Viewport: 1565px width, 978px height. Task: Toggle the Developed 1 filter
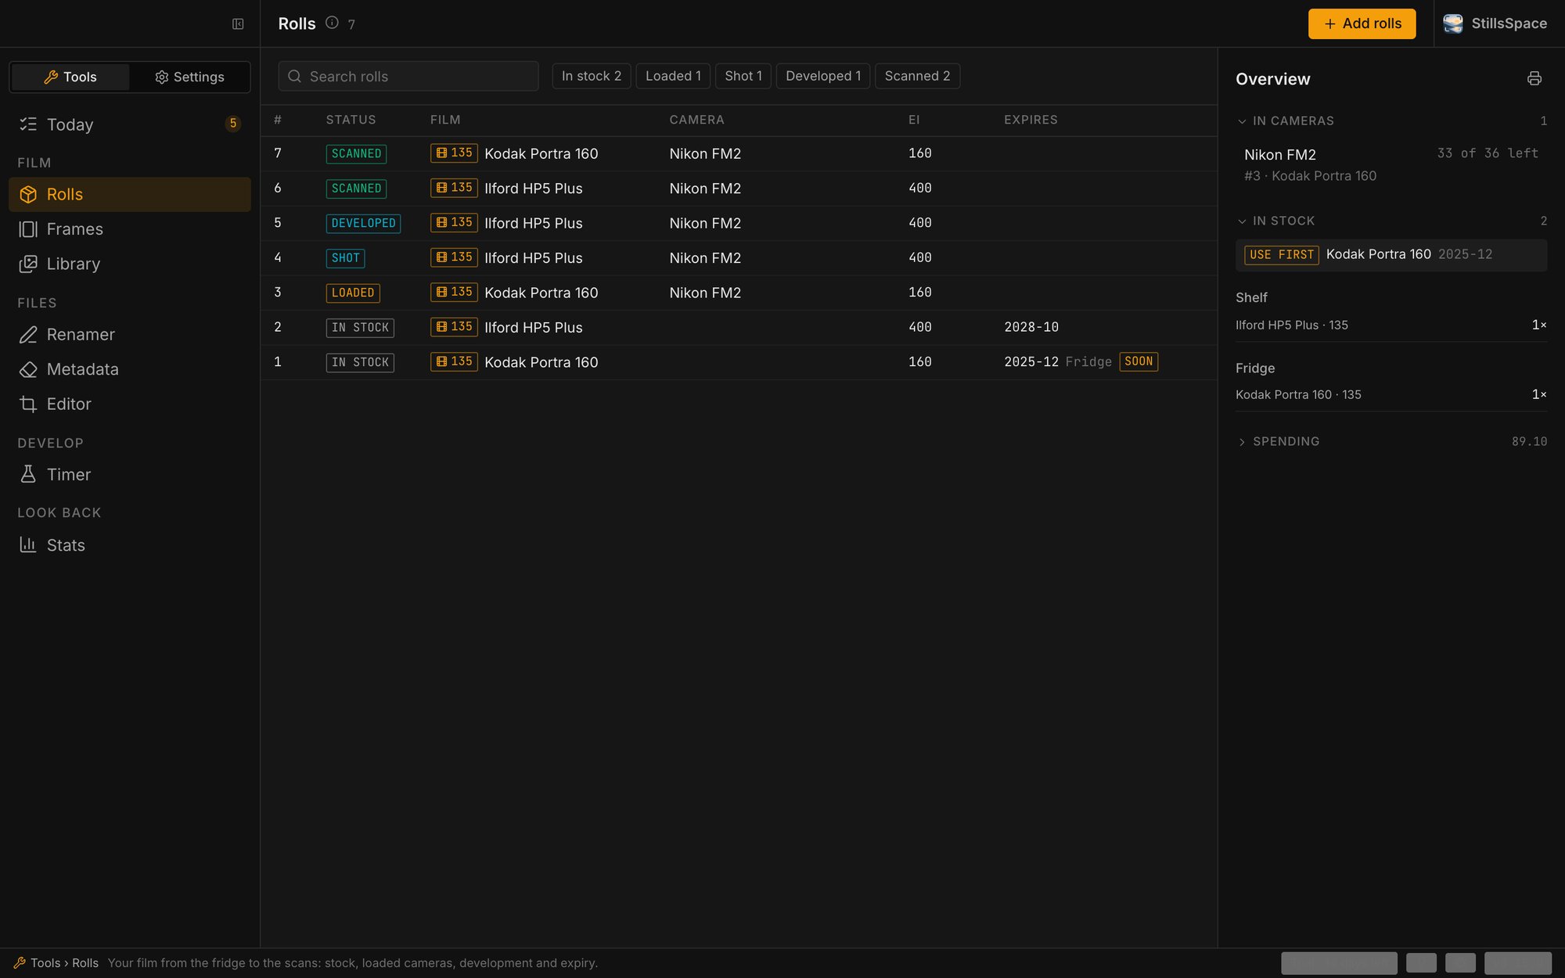(x=823, y=76)
